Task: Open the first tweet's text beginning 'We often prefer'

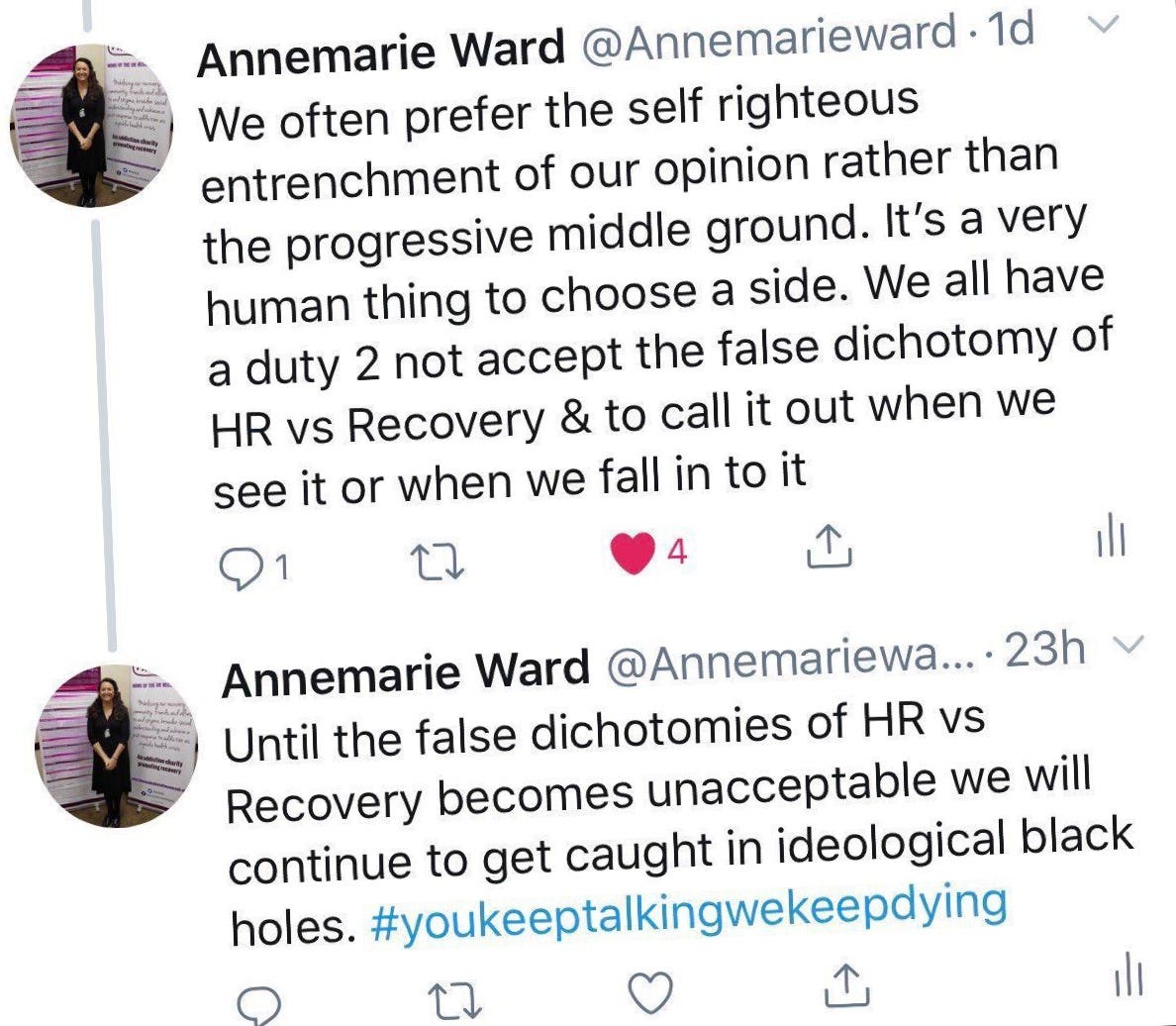Action: (x=656, y=295)
